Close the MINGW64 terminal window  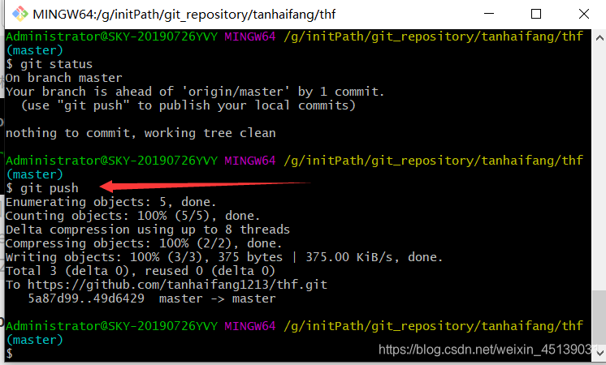(x=584, y=14)
